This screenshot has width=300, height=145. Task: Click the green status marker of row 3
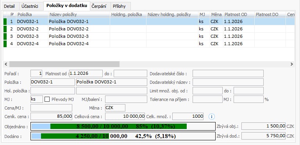pyautogui.click(x=5, y=36)
